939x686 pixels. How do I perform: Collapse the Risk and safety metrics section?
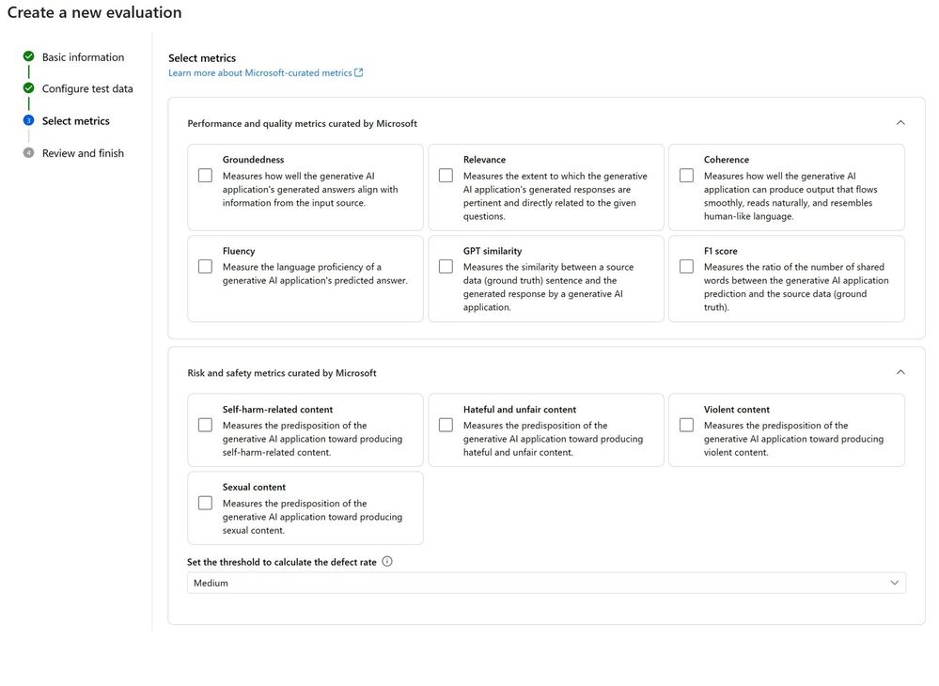[900, 373]
